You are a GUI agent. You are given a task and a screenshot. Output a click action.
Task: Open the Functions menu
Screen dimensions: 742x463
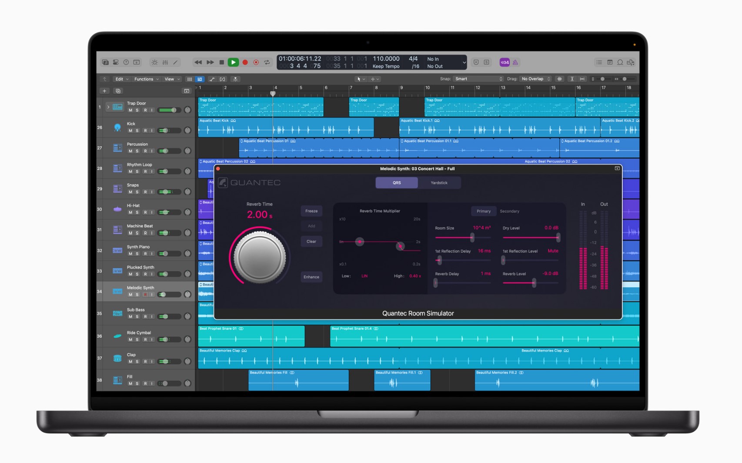pyautogui.click(x=146, y=79)
